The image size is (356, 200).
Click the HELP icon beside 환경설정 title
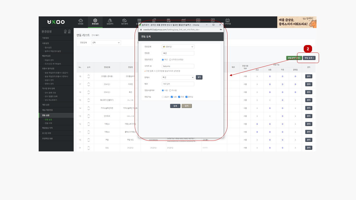point(69,31)
